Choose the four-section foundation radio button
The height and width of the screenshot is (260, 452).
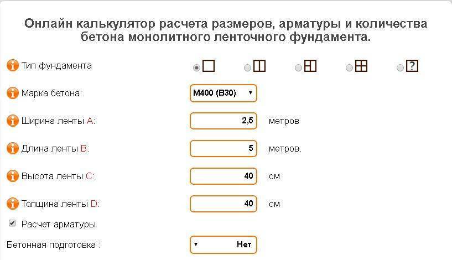349,67
